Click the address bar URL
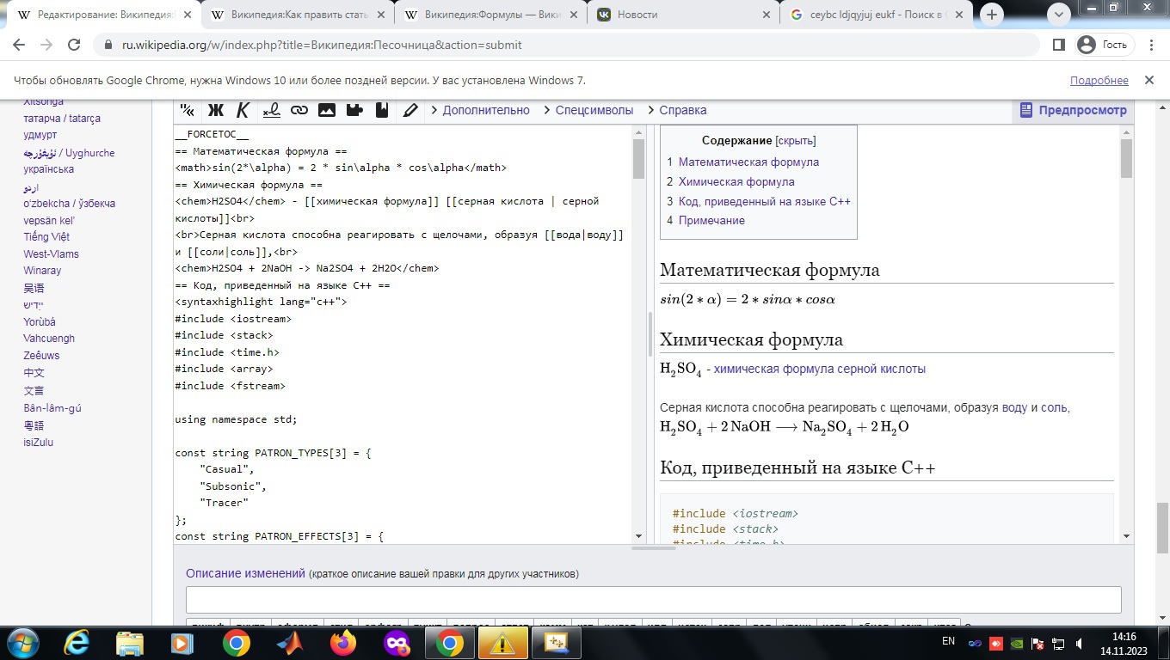1170x660 pixels. [322, 45]
